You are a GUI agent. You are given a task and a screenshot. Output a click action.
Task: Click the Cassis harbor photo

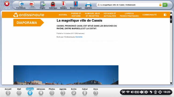click(x=66, y=75)
